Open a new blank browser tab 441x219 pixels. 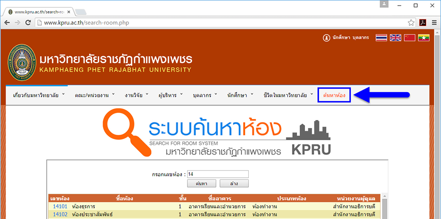[x=81, y=12]
